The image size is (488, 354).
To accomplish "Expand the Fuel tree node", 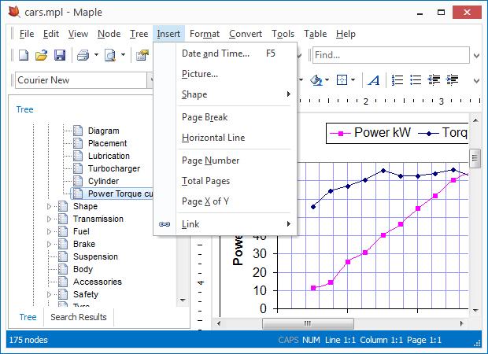I will (x=49, y=231).
